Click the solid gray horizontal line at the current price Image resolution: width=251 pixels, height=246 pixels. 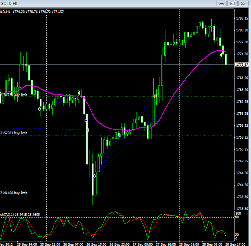(x=117, y=65)
